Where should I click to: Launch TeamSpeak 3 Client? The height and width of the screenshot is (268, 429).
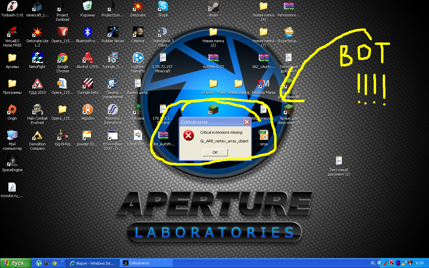tap(163, 37)
